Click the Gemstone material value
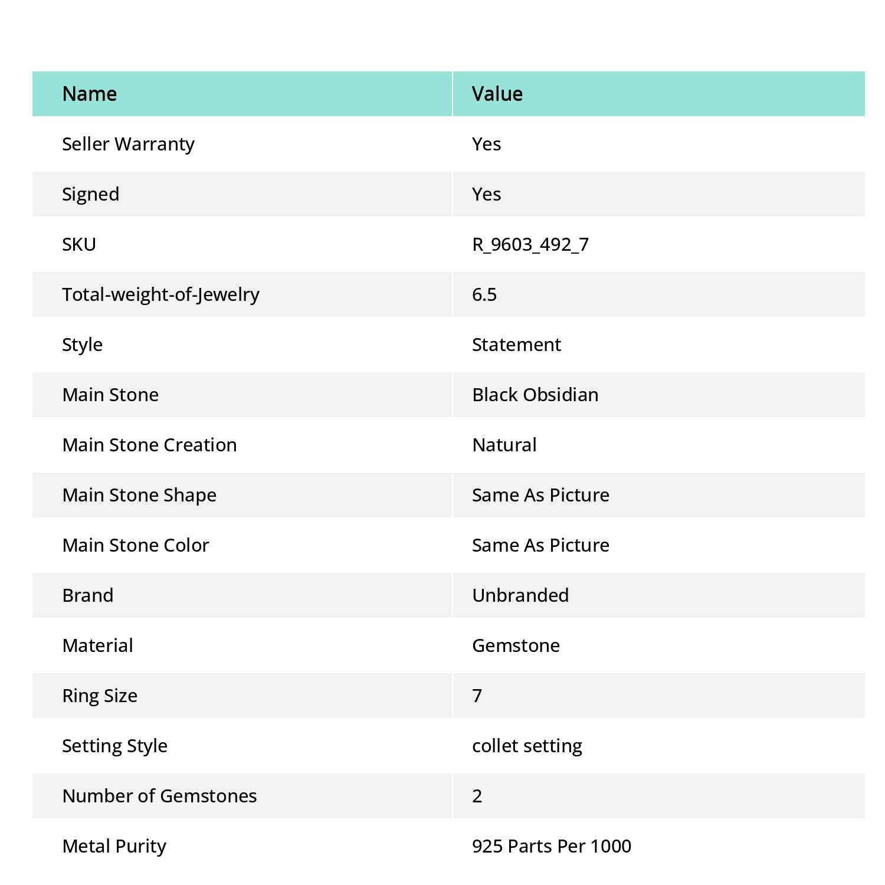Viewport: 885px width, 885px height. [x=516, y=645]
